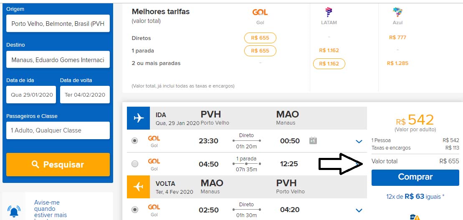Select the 04:50 one-stop outbound flight
463x220 pixels.
(x=134, y=164)
